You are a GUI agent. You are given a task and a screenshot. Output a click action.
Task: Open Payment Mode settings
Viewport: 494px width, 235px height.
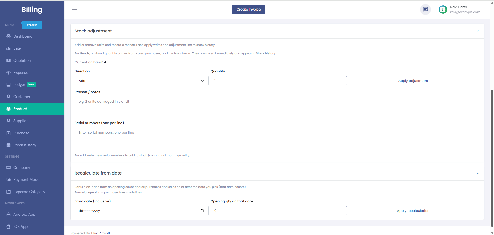(26, 179)
